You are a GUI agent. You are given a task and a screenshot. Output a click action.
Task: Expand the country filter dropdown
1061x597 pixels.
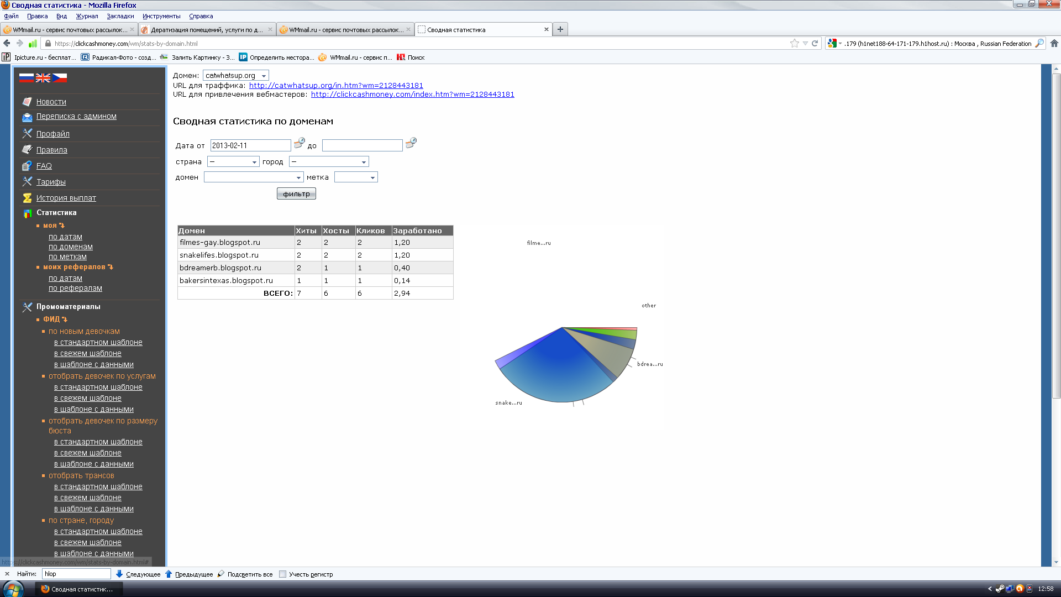[233, 161]
